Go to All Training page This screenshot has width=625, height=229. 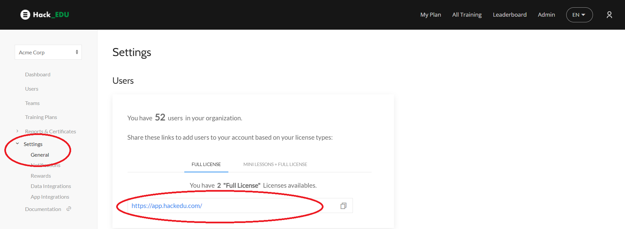coord(467,15)
